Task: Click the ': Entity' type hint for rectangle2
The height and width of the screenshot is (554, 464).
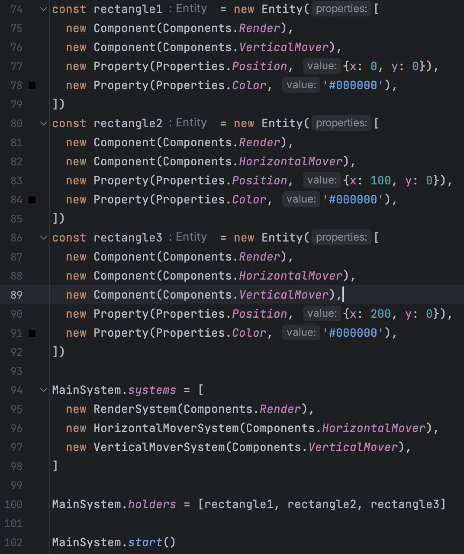Action: coord(189,123)
